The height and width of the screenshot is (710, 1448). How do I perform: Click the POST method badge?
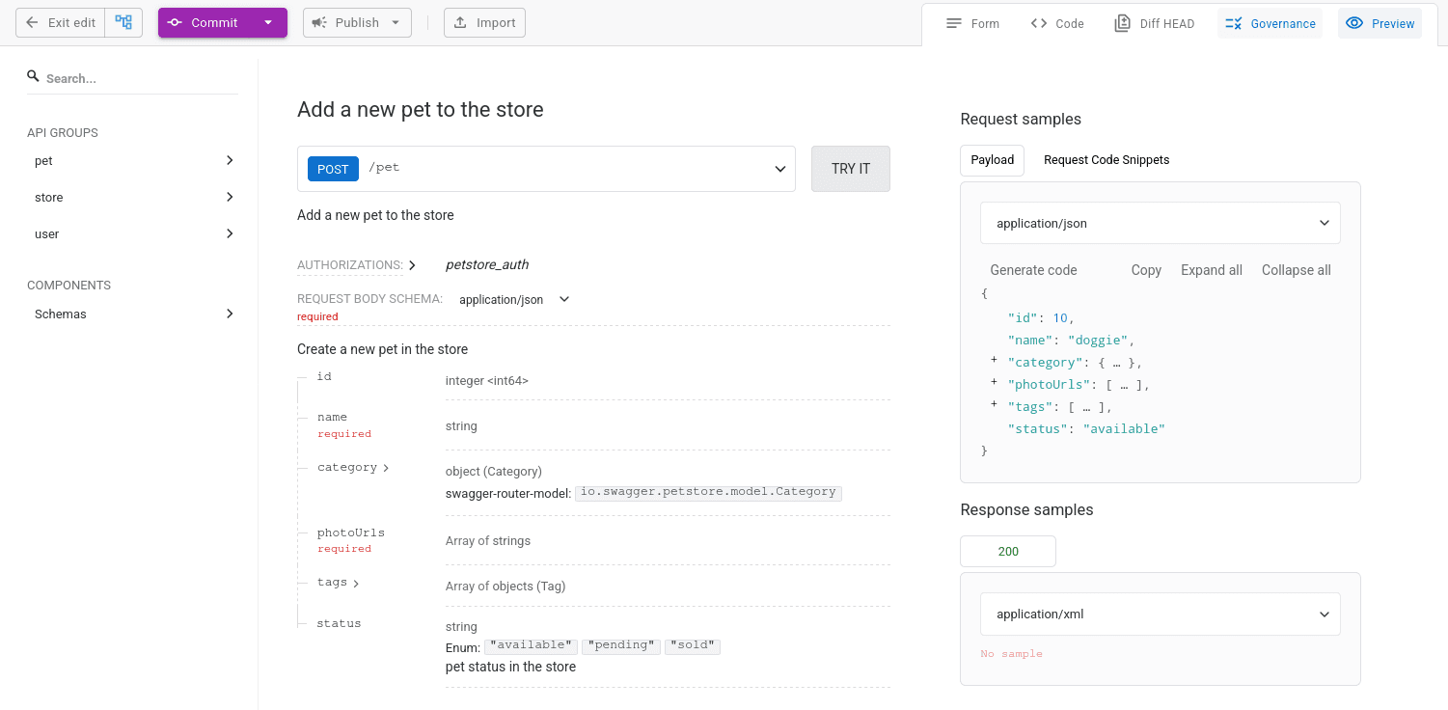[333, 169]
